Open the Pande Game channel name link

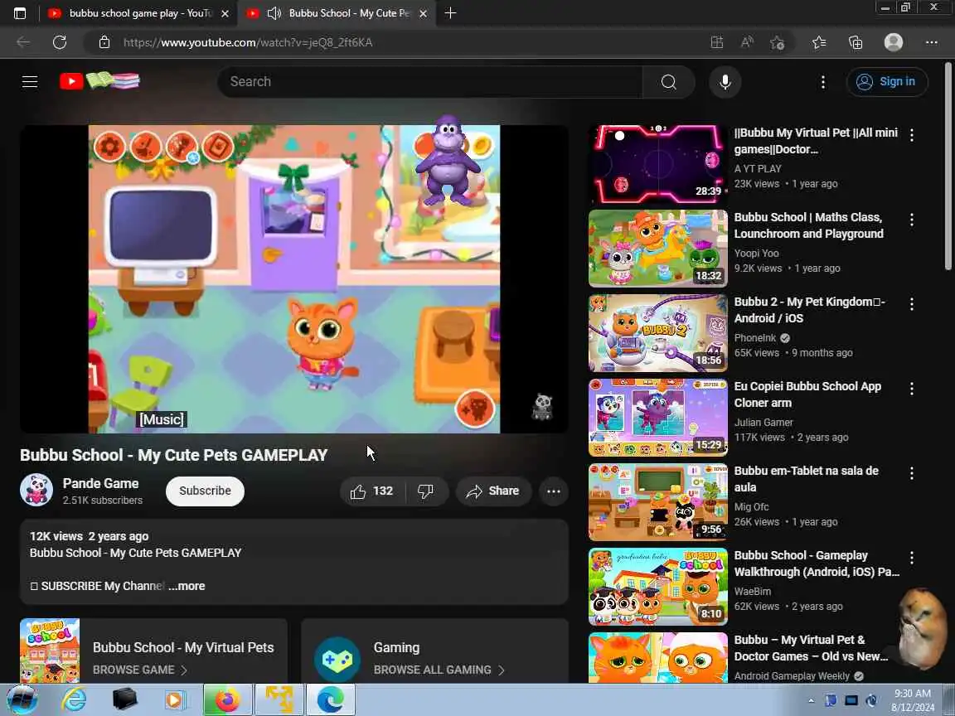[100, 483]
